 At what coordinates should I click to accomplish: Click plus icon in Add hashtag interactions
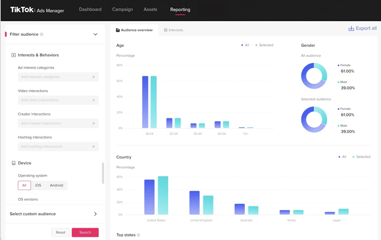93,146
